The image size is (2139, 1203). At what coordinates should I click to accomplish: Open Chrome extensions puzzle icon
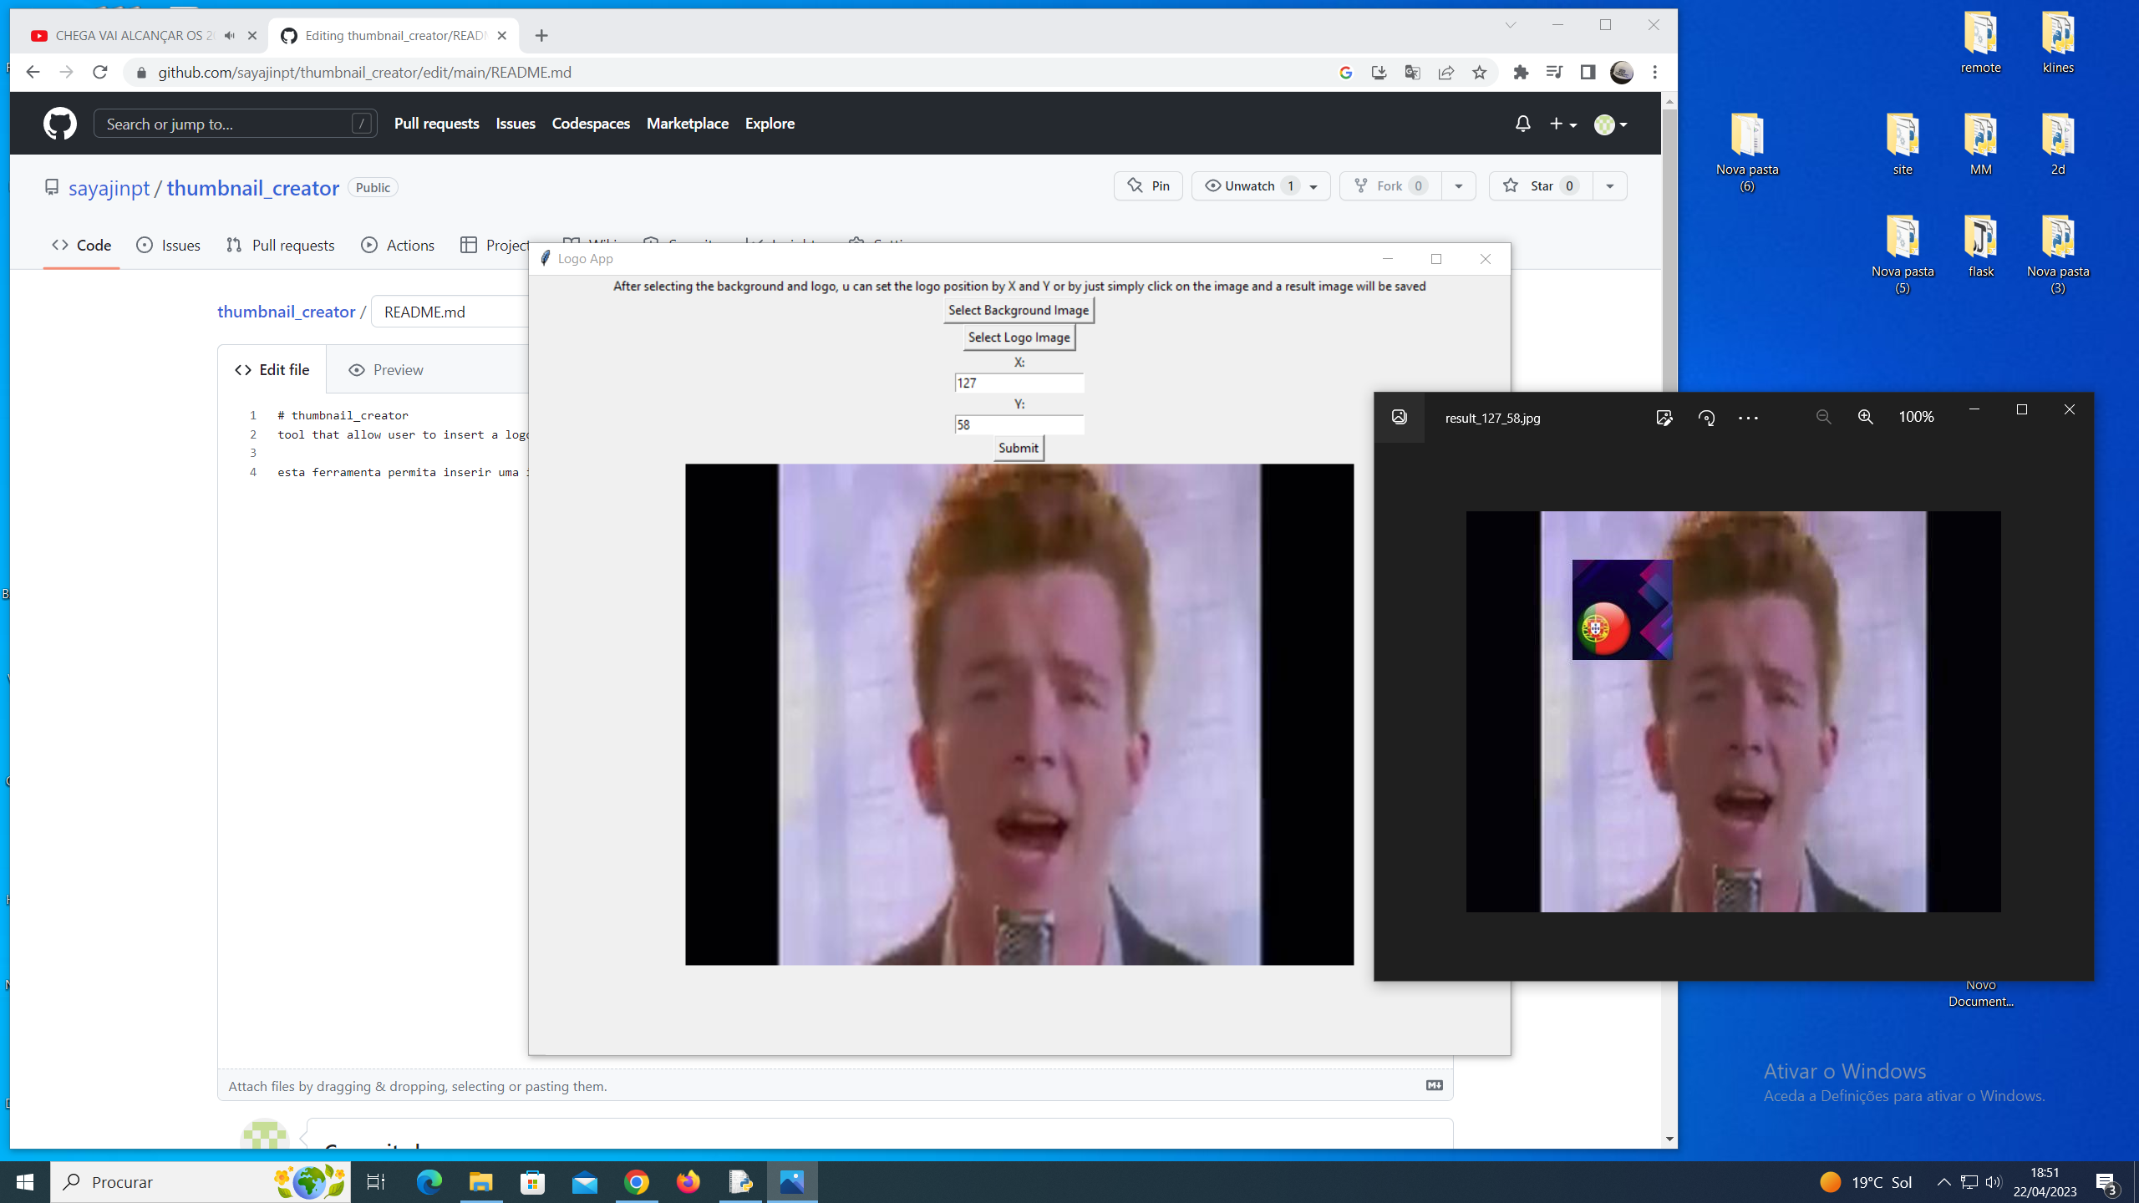[x=1521, y=73]
